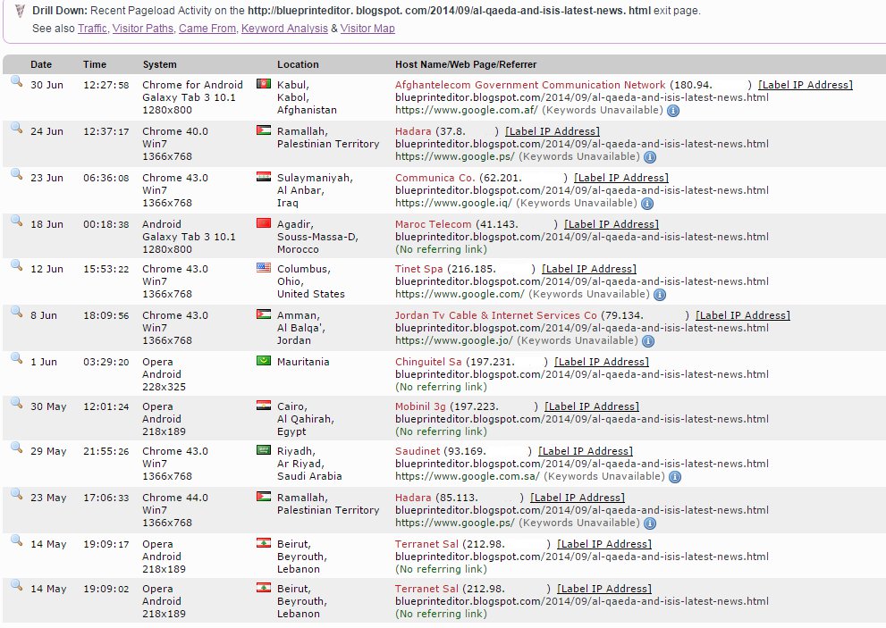886x628 pixels.
Task: Open the Visitor Map link
Action: (367, 29)
